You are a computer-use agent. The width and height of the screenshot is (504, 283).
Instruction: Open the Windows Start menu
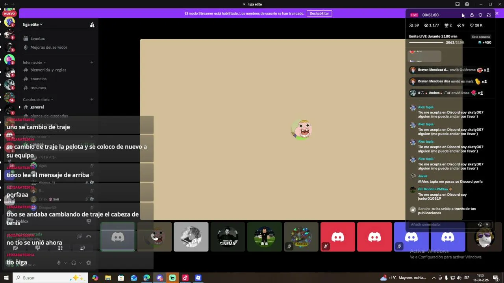click(6, 278)
